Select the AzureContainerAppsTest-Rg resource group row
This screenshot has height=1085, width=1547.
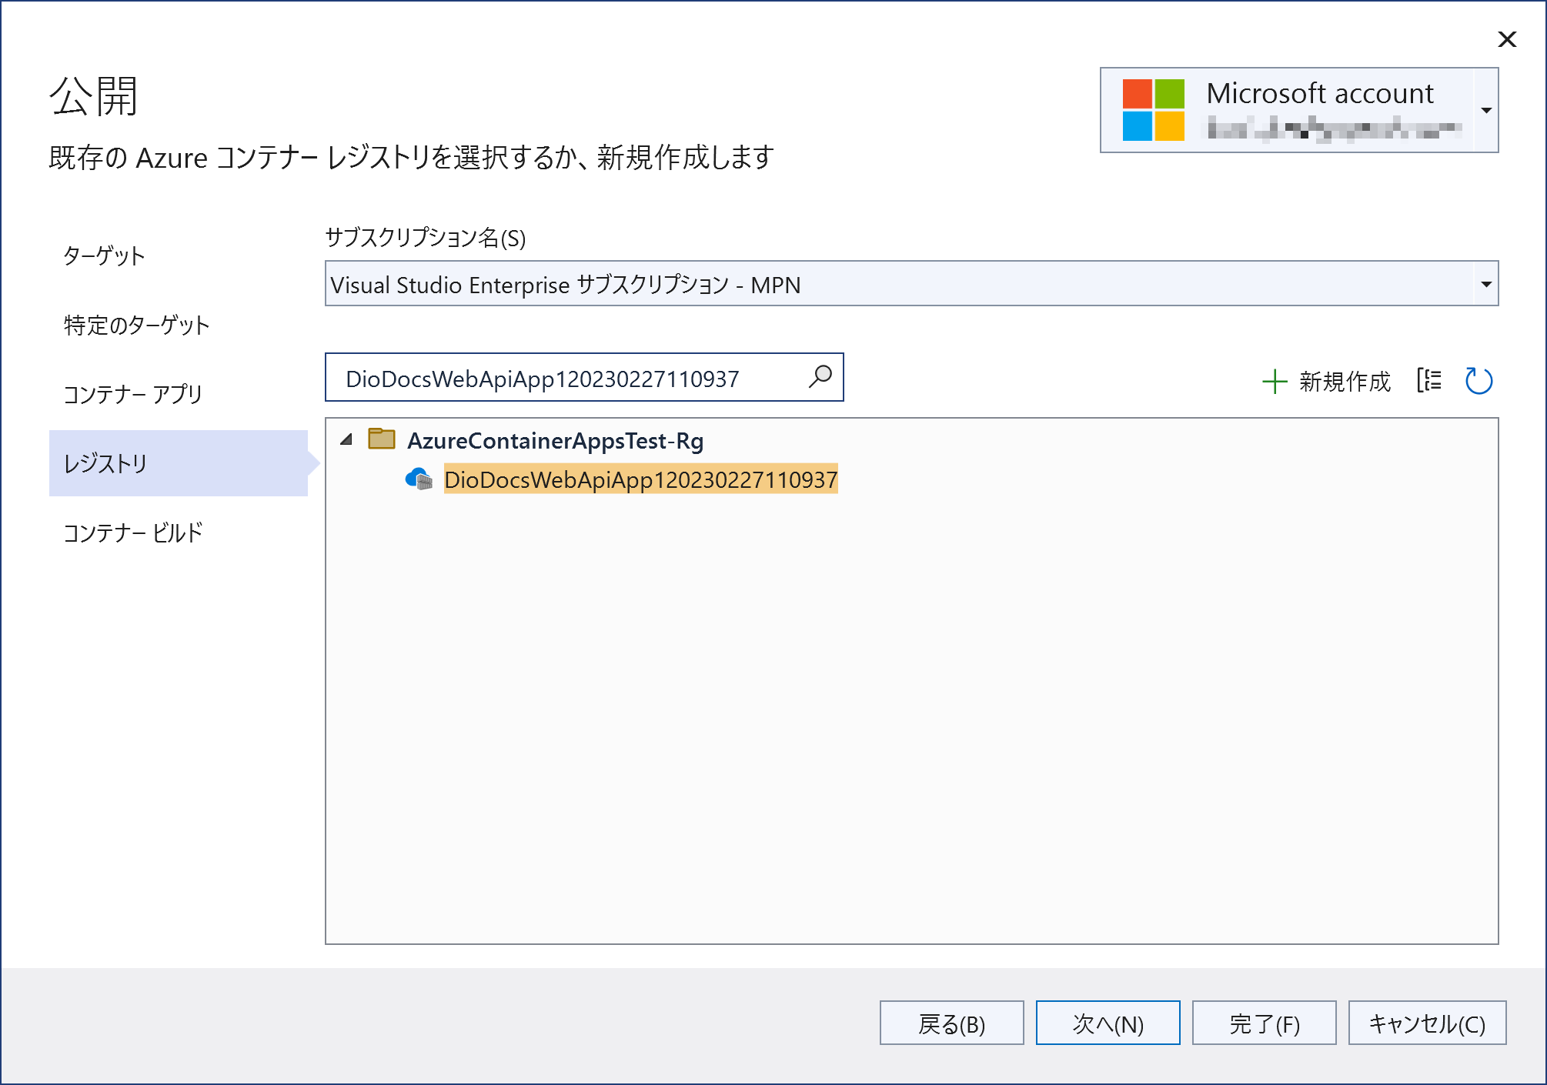[x=555, y=440]
